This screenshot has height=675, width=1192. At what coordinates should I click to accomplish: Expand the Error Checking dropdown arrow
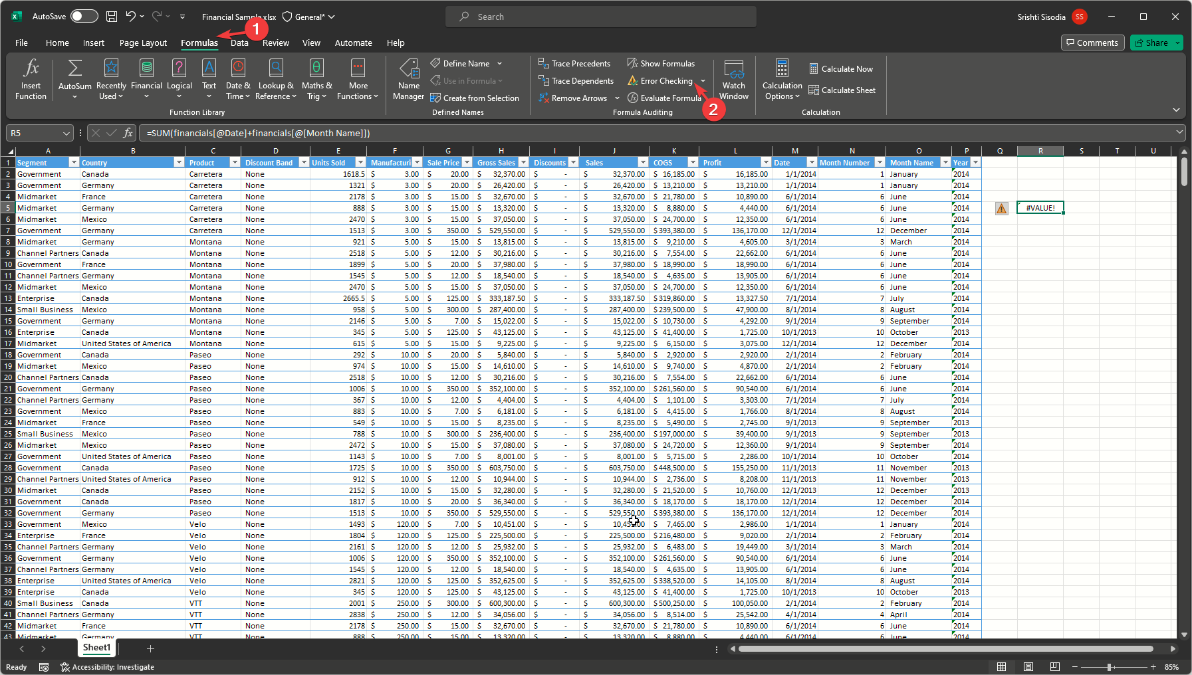(x=703, y=81)
